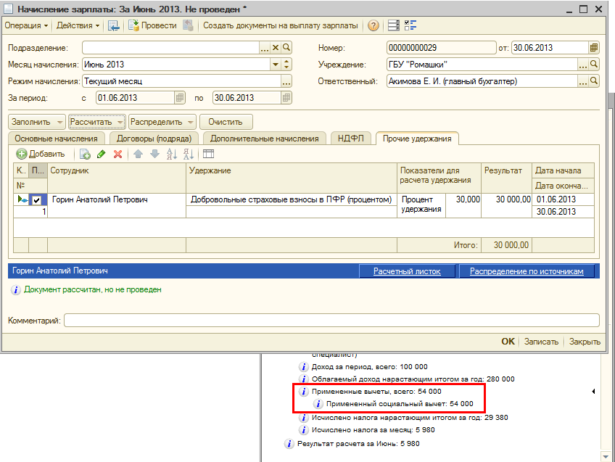Open Распределение по источникам link

point(527,271)
